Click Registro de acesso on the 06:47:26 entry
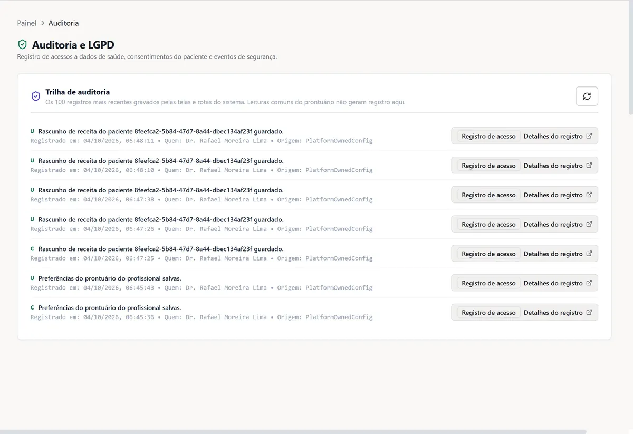The height and width of the screenshot is (434, 633). 488,225
